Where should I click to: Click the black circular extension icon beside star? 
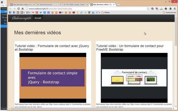click(152, 9)
